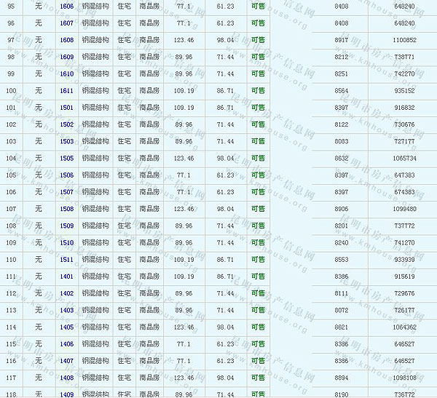Click room 1408 link
The width and height of the screenshot is (437, 398).
coord(66,378)
